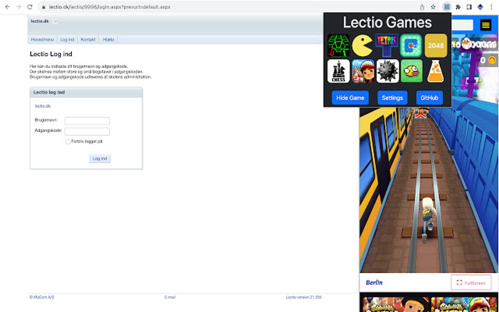Image resolution: width=499 pixels, height=312 pixels.
Task: Open Minesweeper via the mine icon
Action: pyautogui.click(x=386, y=71)
